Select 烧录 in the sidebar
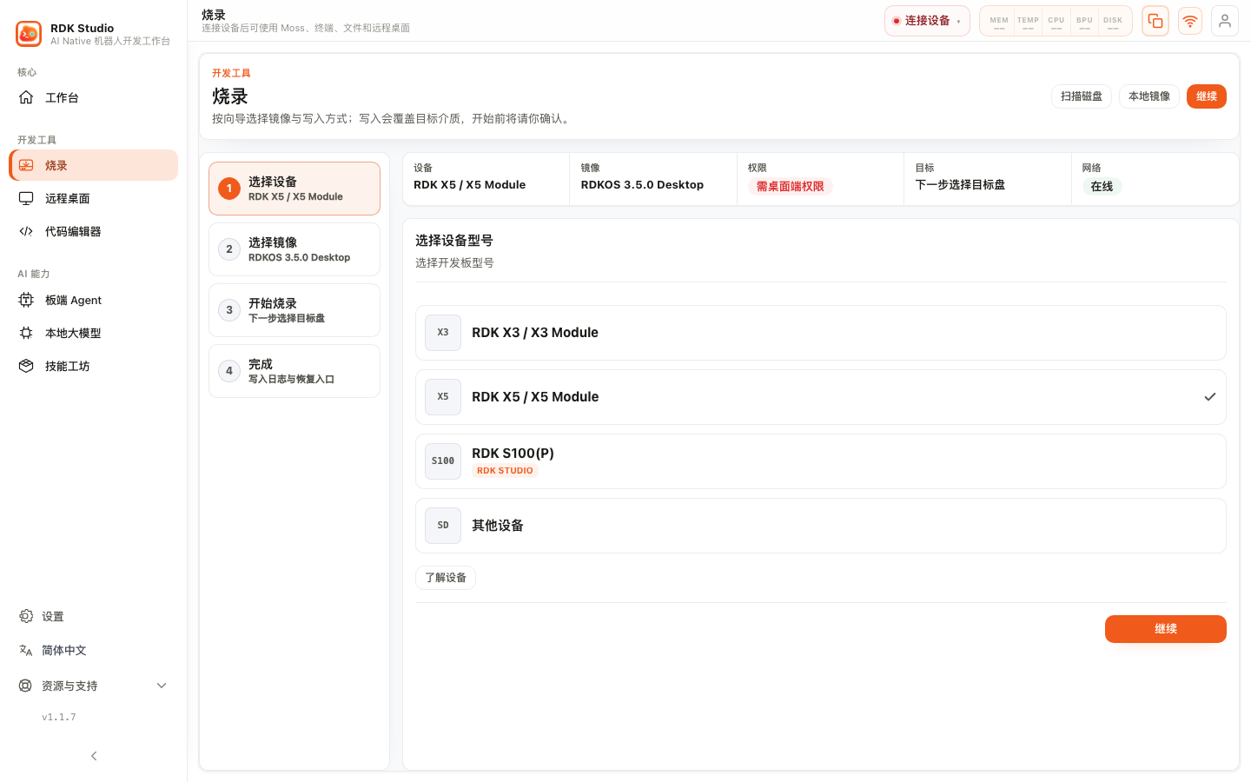 tap(93, 165)
